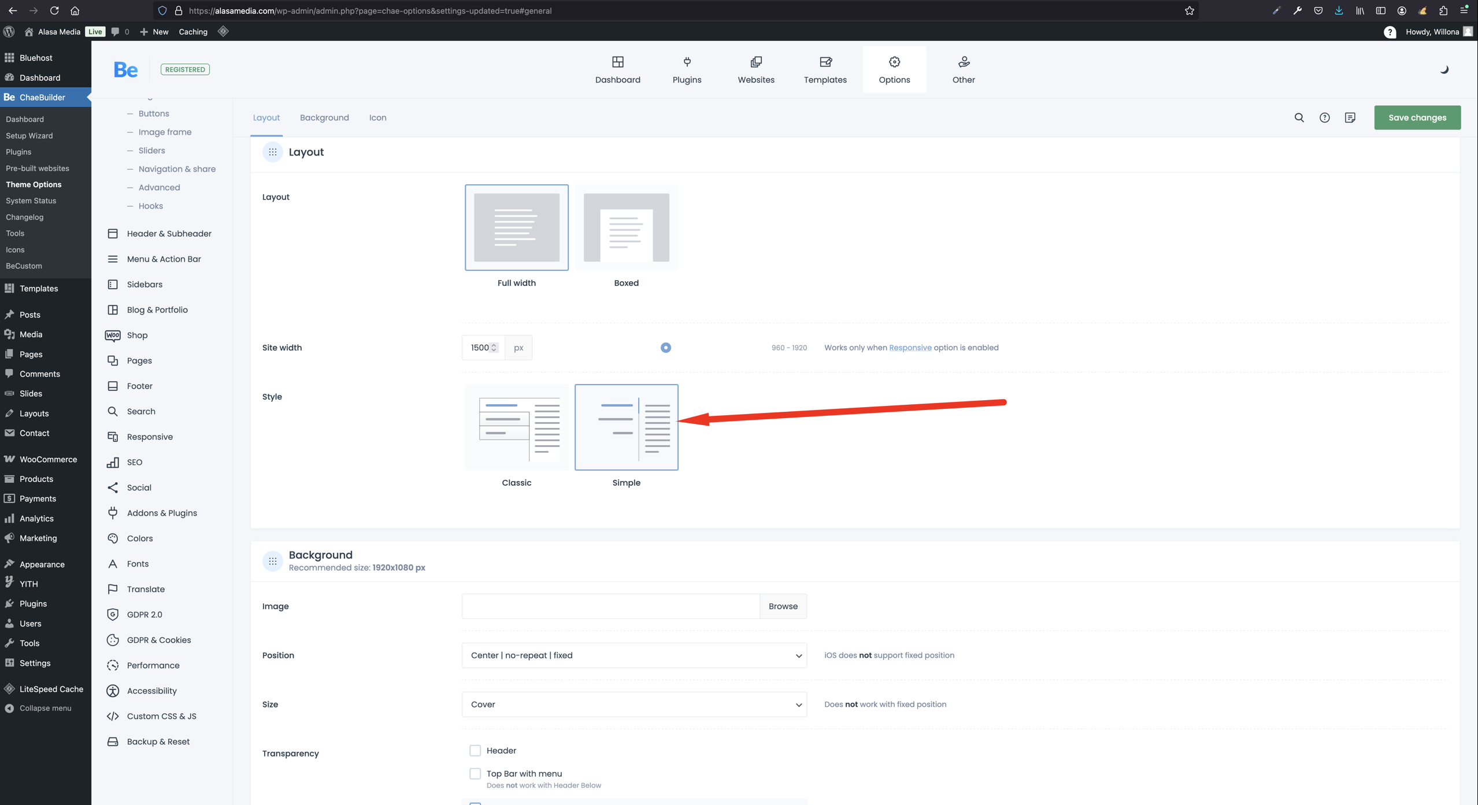Open the Header & Subheader options section
Screen dimensions: 1478x805
click(x=169, y=233)
